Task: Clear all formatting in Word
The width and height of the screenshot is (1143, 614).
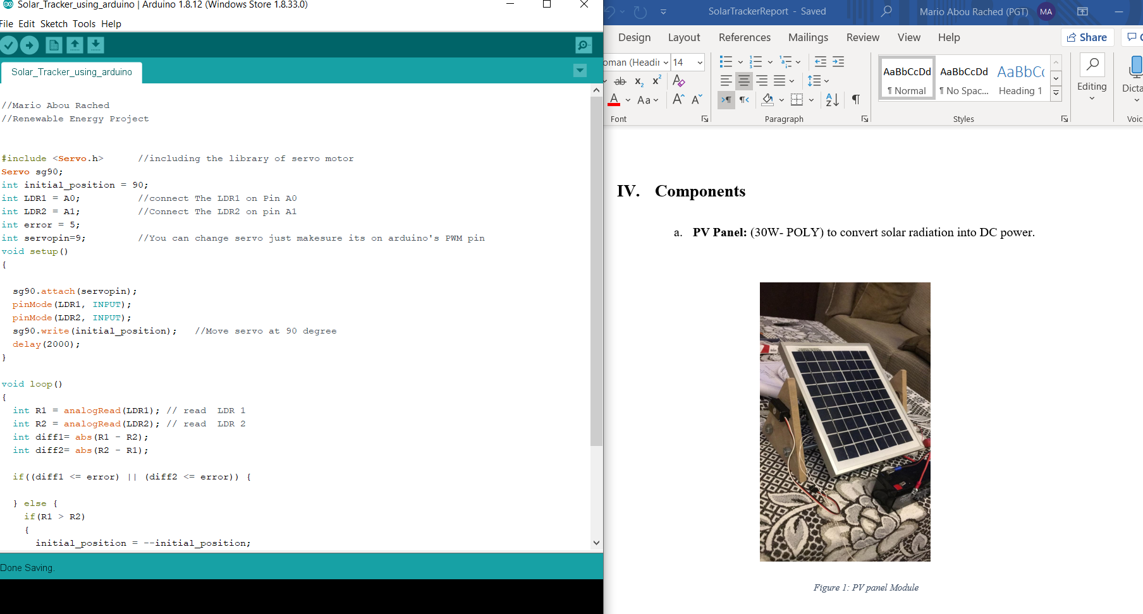Action: coord(679,81)
